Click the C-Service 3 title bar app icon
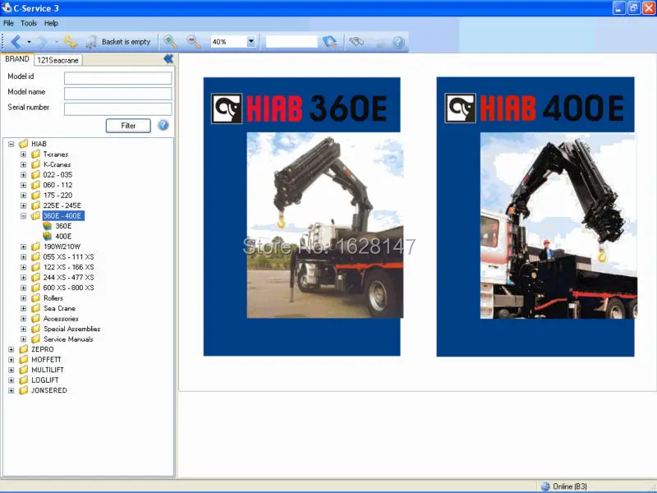This screenshot has width=657, height=493. point(7,7)
